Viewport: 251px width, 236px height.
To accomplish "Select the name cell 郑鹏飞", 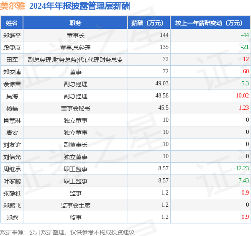I will coord(12,206).
